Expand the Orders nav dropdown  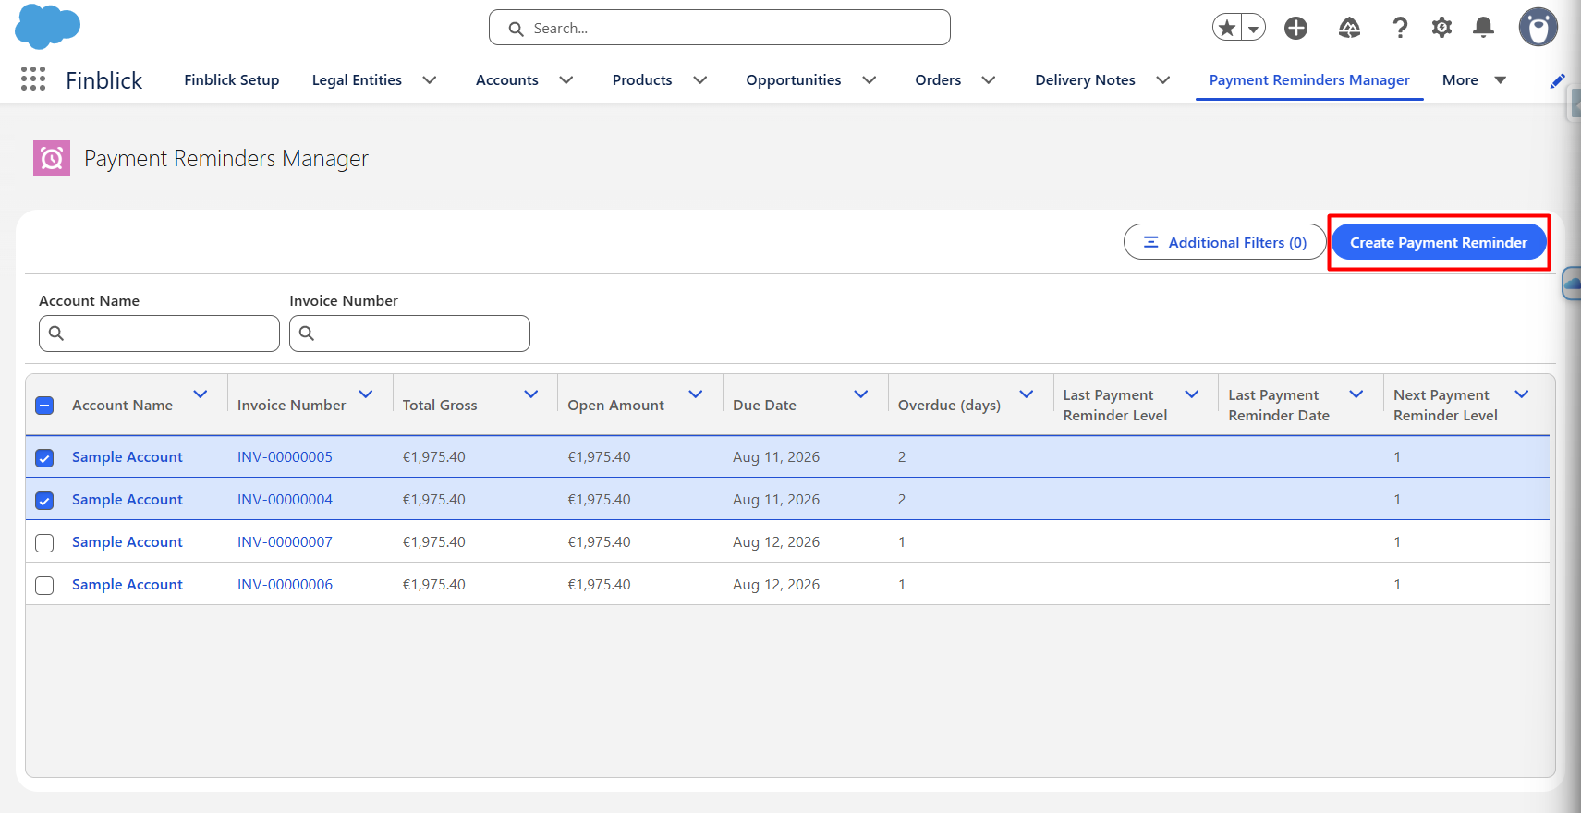(989, 80)
